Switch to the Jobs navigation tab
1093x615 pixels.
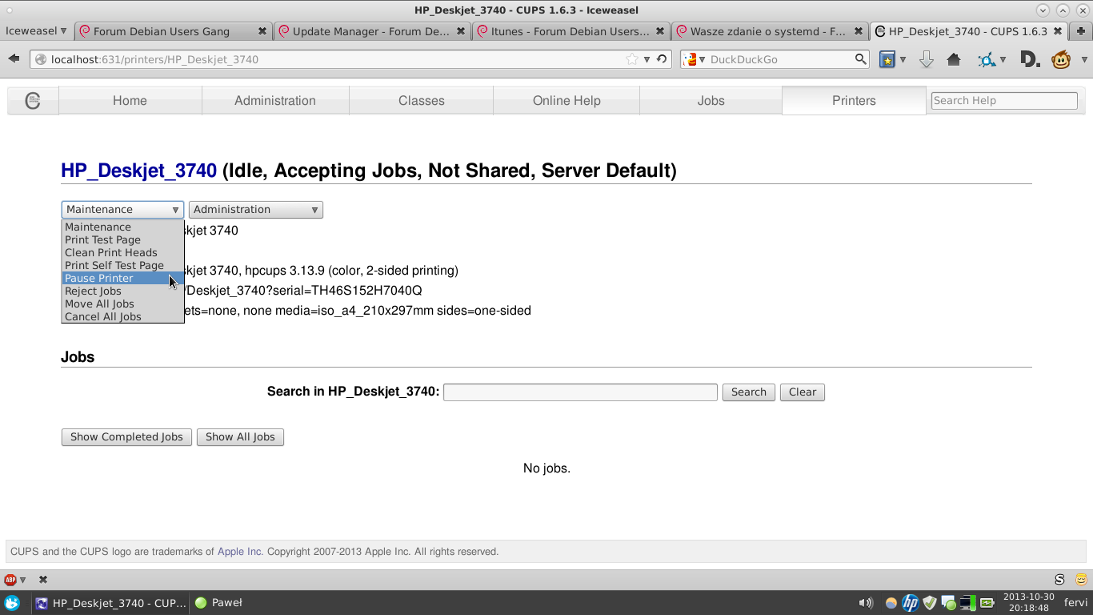tap(710, 101)
